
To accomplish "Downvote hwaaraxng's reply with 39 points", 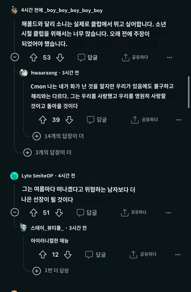I will [x=69, y=120].
